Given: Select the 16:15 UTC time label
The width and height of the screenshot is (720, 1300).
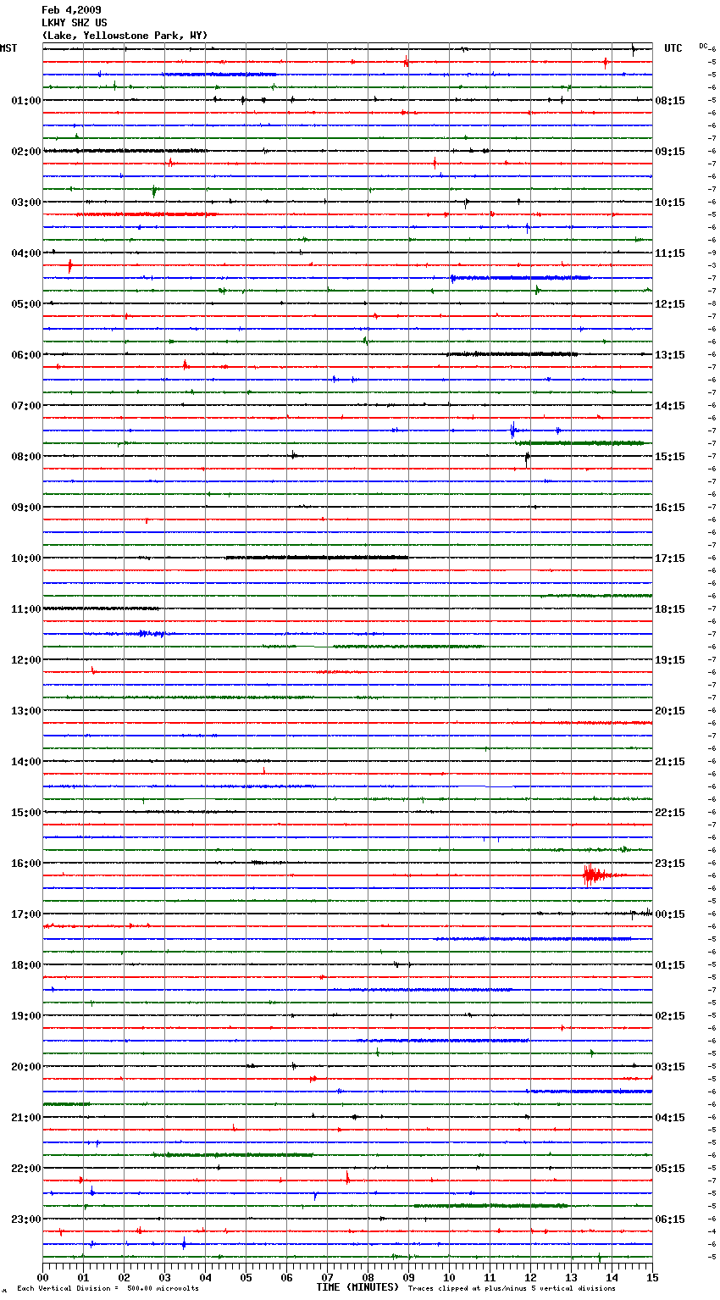Looking at the screenshot, I should coord(670,508).
